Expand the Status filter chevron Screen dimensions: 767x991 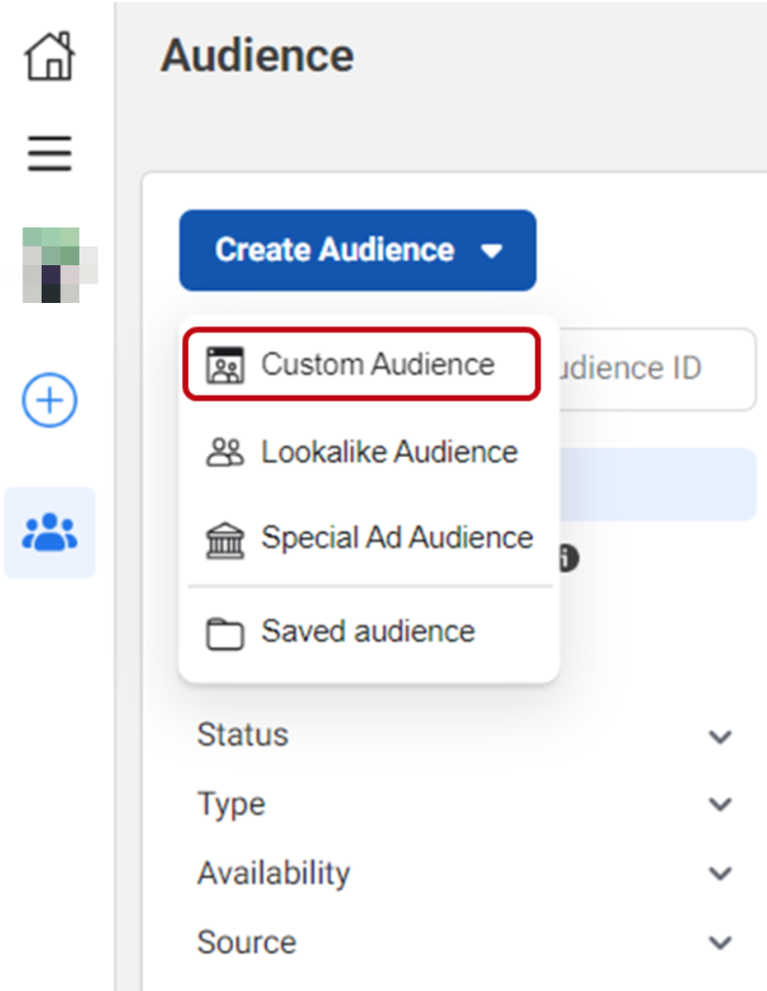720,736
